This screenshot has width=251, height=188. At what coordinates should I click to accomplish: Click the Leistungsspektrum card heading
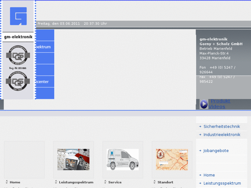coord(76,182)
